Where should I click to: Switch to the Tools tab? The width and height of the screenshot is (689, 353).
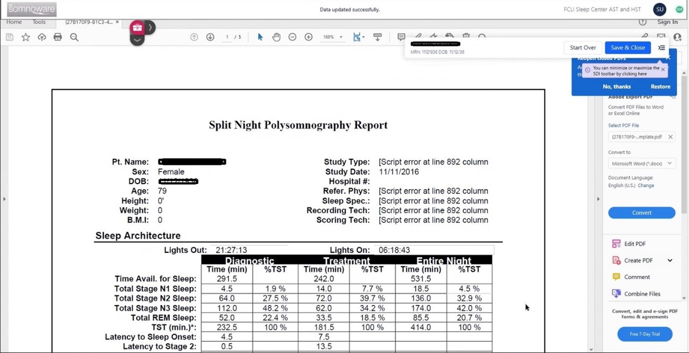[39, 22]
